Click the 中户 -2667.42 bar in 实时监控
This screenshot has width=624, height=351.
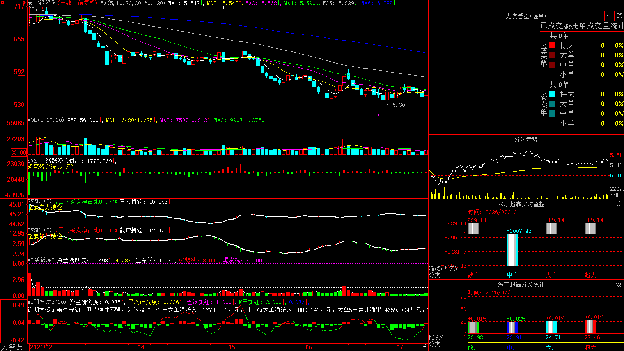(512, 250)
